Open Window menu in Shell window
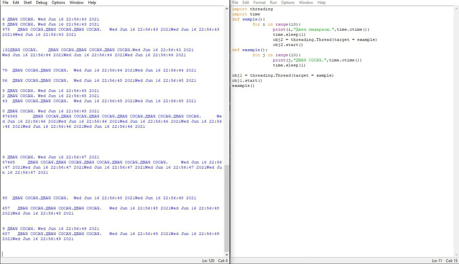459x264 pixels. [x=76, y=3]
